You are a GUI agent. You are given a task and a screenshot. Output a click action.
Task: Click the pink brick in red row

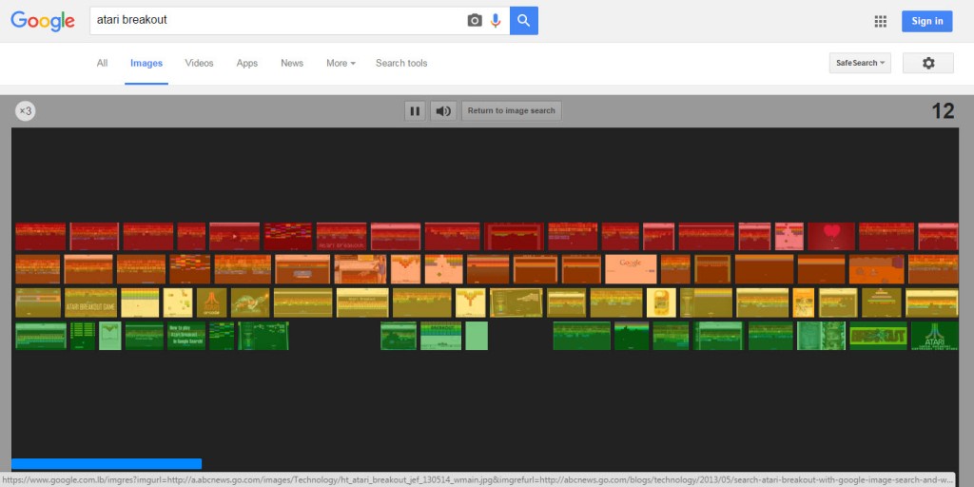click(x=789, y=236)
